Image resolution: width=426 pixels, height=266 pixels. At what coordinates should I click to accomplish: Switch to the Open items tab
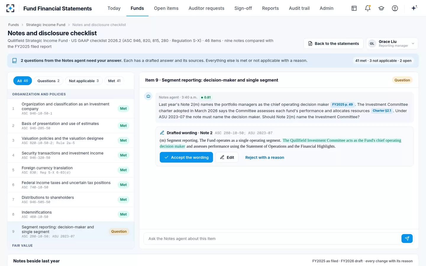tap(166, 8)
